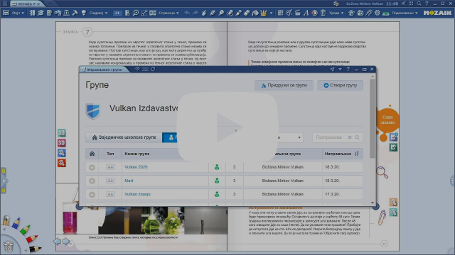
Task: Open the Страница dropdown menu
Action: click(x=168, y=13)
